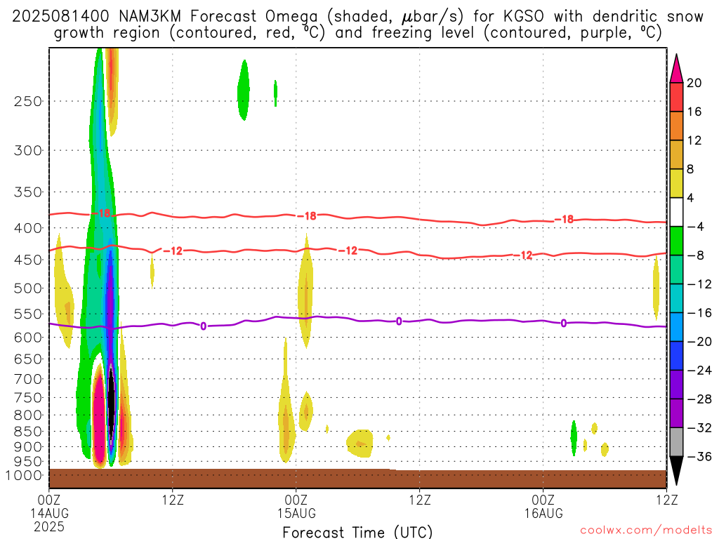Click the blue -20 to -24 colorbar swatch
Viewport: 719px width, 539px height.
pyautogui.click(x=676, y=356)
